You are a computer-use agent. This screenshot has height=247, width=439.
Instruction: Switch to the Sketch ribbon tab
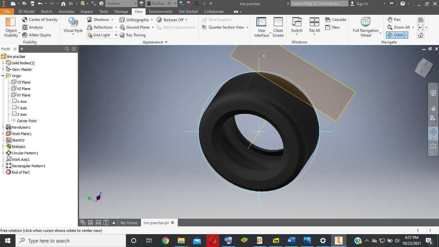[x=46, y=11]
